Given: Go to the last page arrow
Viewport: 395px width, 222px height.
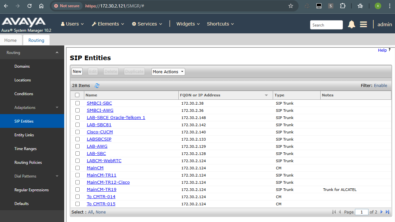Looking at the screenshot, I should tap(387, 212).
